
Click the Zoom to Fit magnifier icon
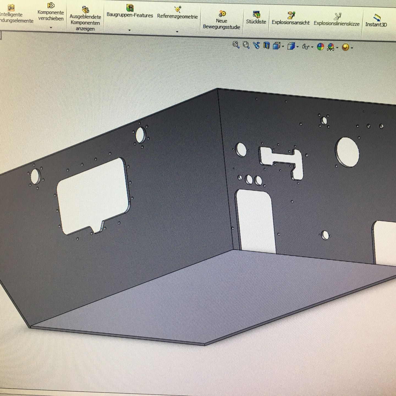tap(236, 45)
